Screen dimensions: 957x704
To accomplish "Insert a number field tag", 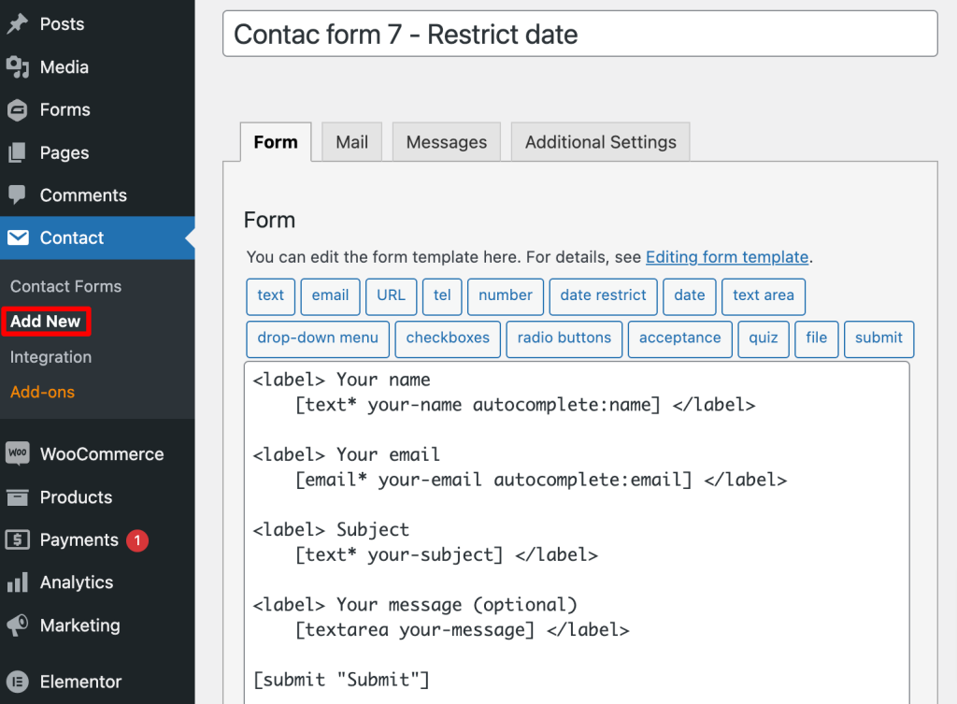I will click(x=506, y=296).
